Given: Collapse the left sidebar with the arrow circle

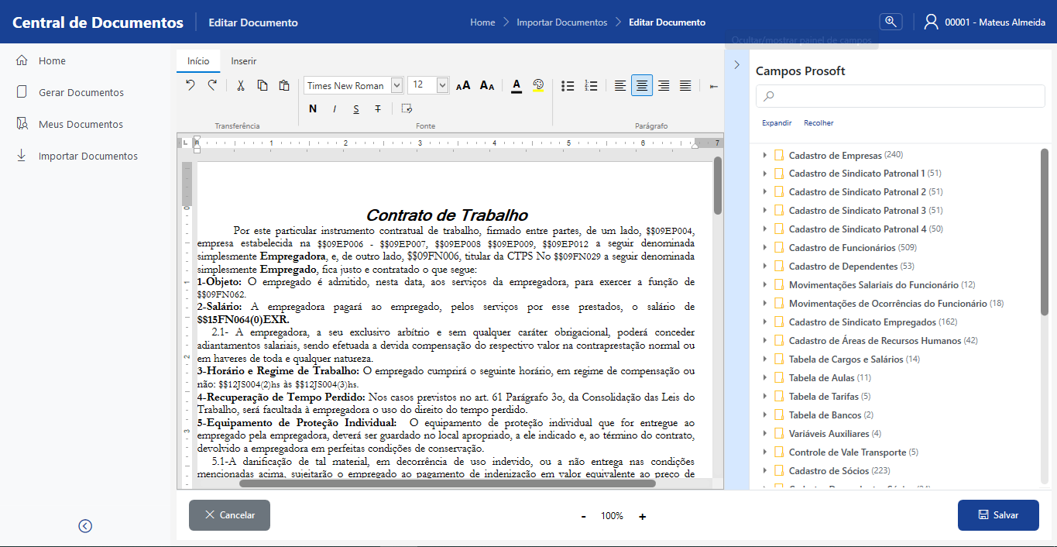Looking at the screenshot, I should (x=85, y=526).
